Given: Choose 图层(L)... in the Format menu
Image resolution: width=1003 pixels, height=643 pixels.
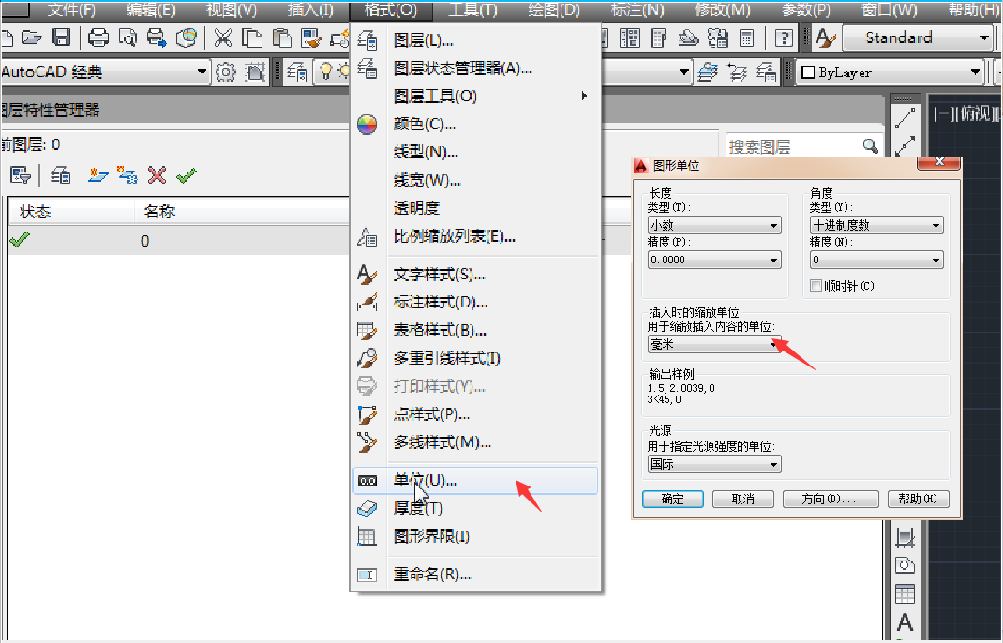Looking at the screenshot, I should 475,40.
